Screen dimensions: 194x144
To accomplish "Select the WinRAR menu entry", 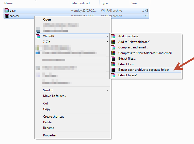I will pos(73,36).
